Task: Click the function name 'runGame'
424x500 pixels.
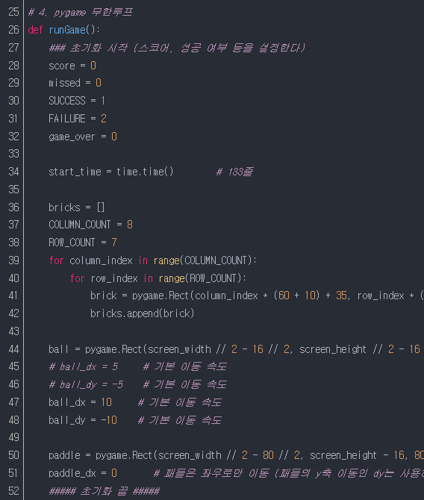Action: (x=67, y=30)
